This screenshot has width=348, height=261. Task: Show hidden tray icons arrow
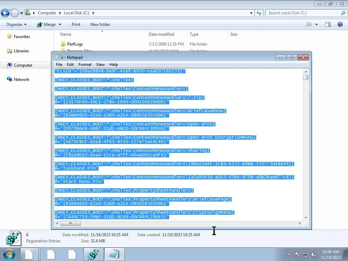(x=289, y=255)
